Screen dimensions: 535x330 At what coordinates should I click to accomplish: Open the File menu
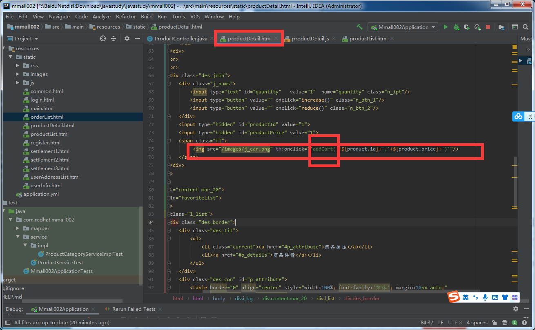click(9, 17)
